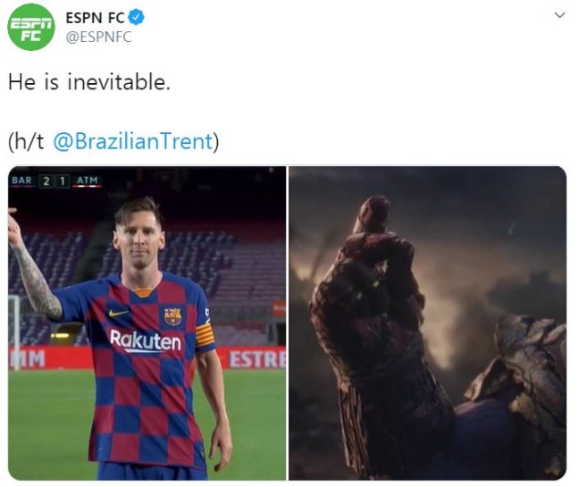Click the captain armband on the sleeve
Viewport: 578px width, 487px height.
point(205,336)
